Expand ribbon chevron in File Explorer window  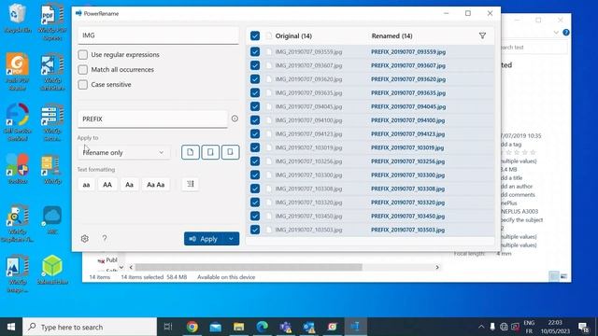pos(556,33)
